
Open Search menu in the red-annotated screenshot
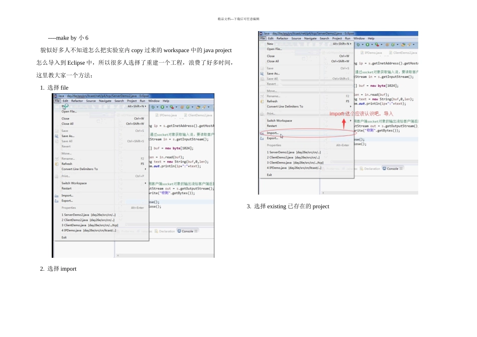(x=324, y=39)
